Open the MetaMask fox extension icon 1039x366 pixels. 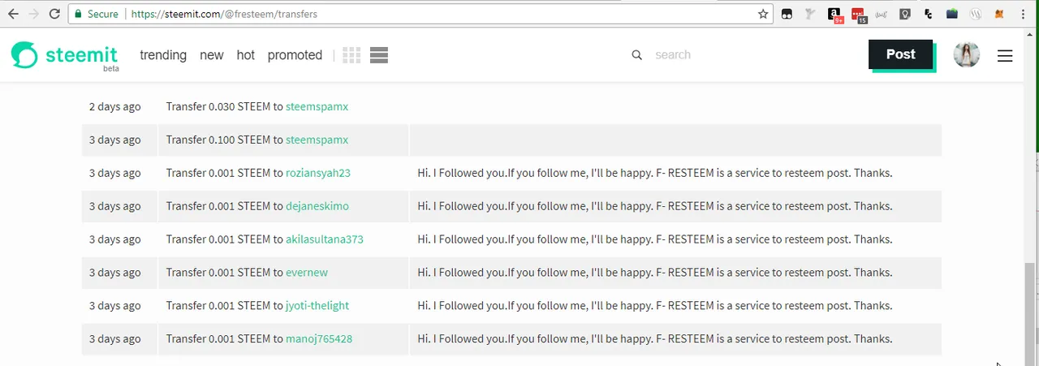click(999, 14)
